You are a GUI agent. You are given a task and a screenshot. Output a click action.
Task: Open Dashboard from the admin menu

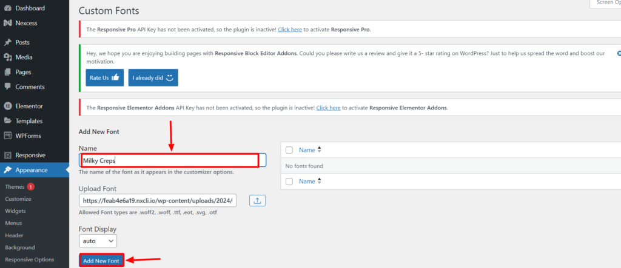tap(30, 8)
